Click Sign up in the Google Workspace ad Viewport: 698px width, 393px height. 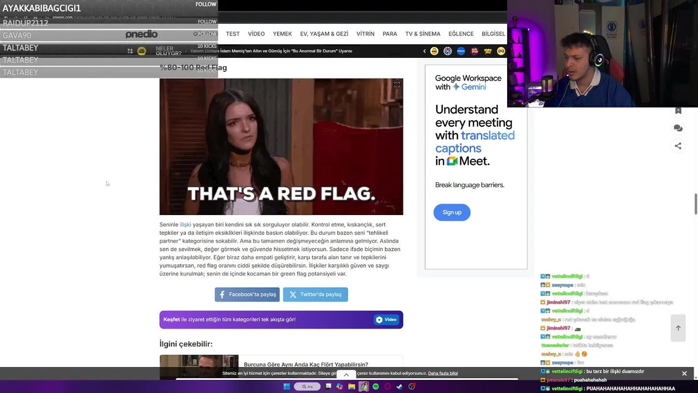(452, 212)
